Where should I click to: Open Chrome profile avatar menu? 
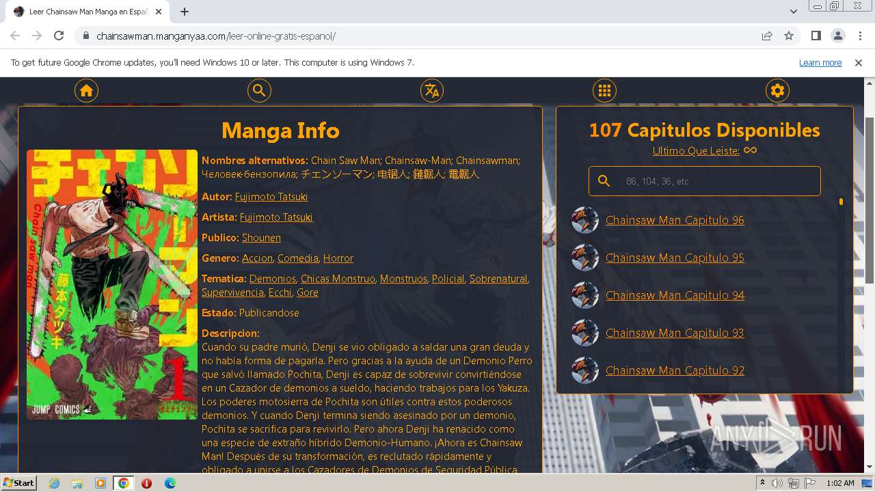[x=838, y=36]
